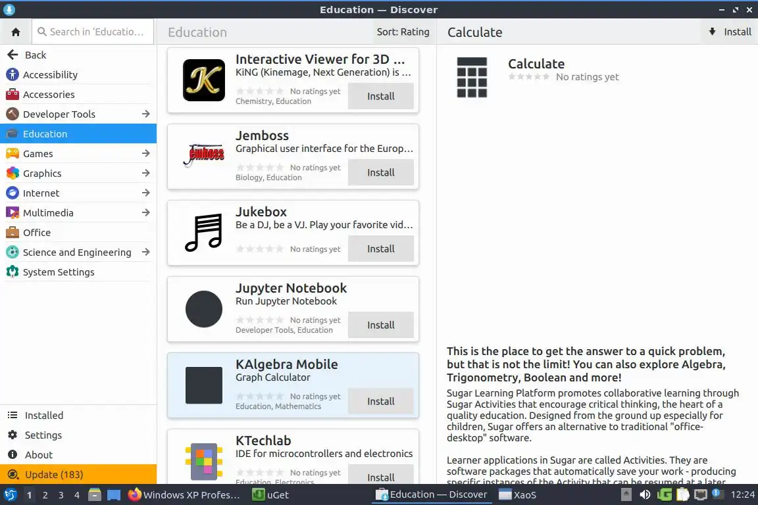Click the clock showing 12:24

click(742, 495)
